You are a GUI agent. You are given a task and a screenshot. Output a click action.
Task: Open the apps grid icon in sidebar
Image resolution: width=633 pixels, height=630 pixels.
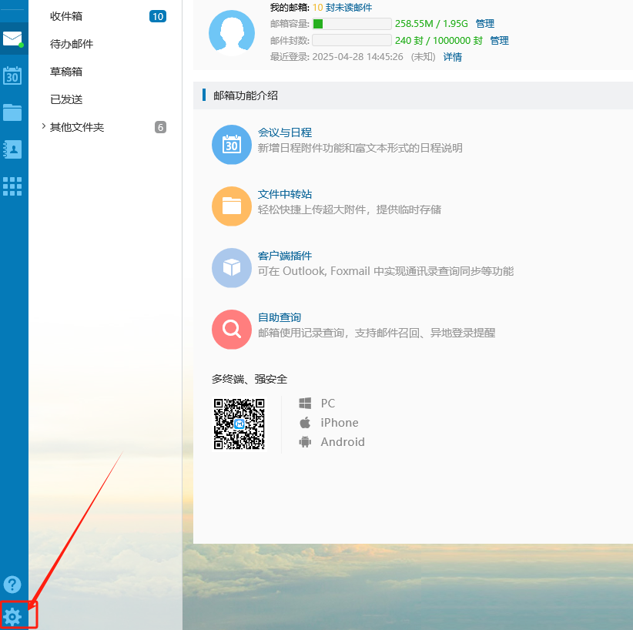tap(12, 186)
